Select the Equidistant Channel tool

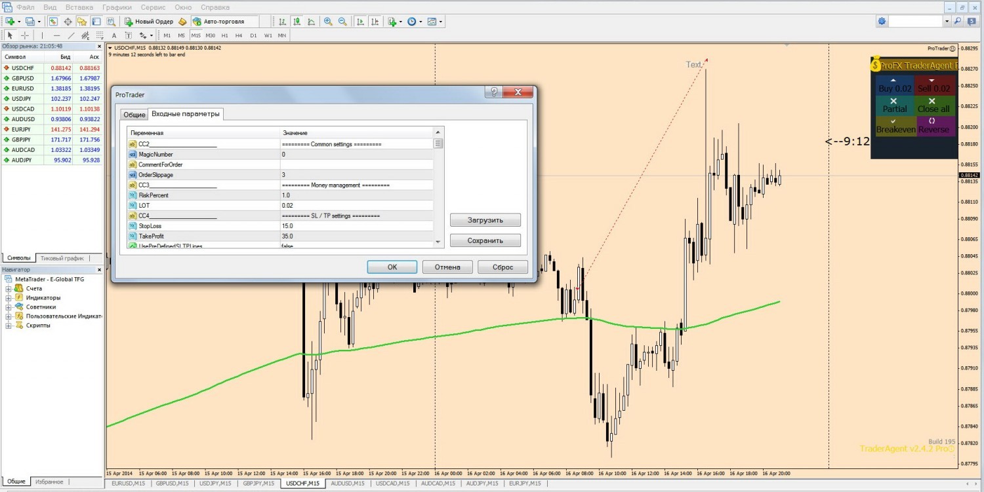tap(85, 35)
